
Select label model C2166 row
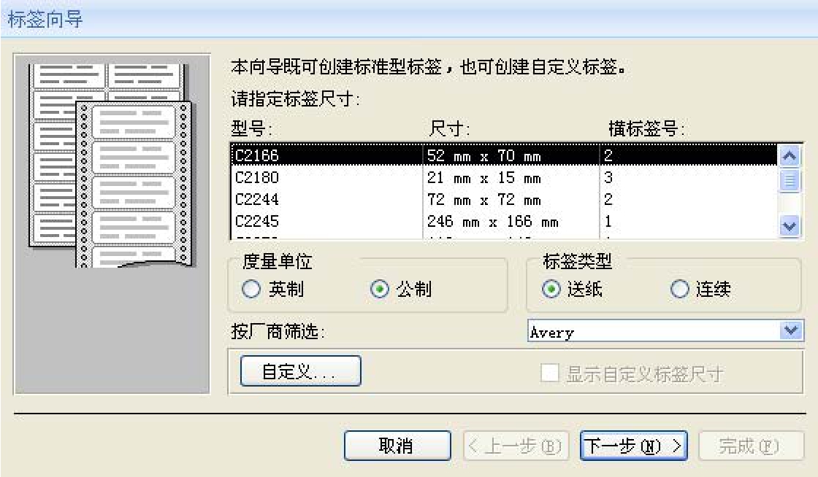click(x=329, y=156)
